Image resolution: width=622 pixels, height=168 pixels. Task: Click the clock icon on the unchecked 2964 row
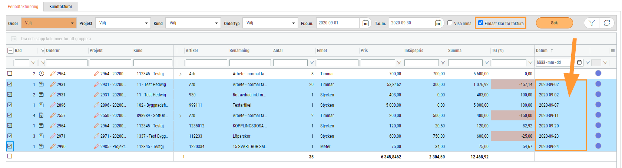tap(42, 73)
